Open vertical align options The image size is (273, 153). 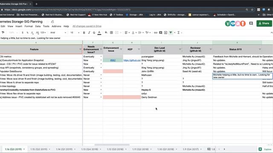(x=134, y=33)
